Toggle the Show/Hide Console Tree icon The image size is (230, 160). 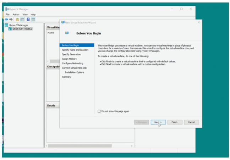click(22, 19)
